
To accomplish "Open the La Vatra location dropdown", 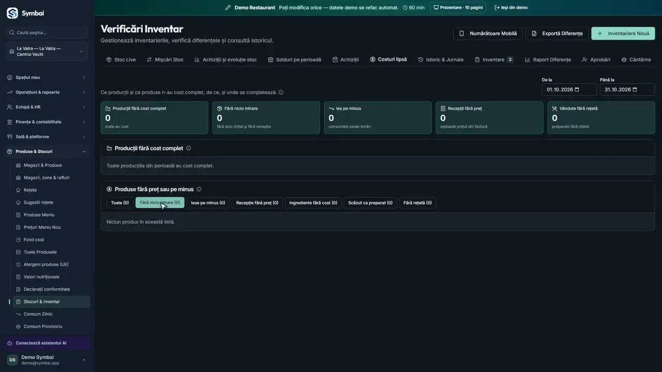I will (47, 52).
